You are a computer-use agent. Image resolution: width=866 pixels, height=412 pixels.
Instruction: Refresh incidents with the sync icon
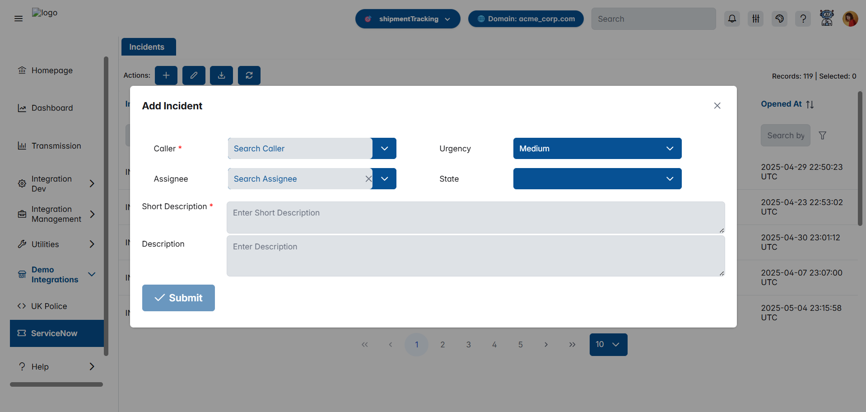[x=249, y=75]
